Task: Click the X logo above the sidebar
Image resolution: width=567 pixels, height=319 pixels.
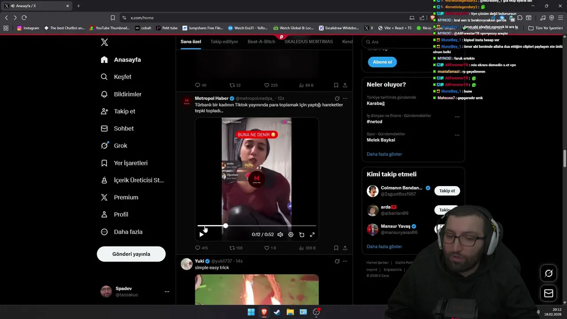Action: pyautogui.click(x=105, y=43)
